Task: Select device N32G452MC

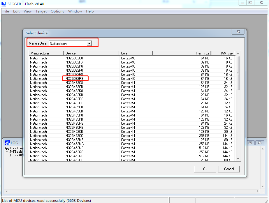Action: [x=132, y=144]
